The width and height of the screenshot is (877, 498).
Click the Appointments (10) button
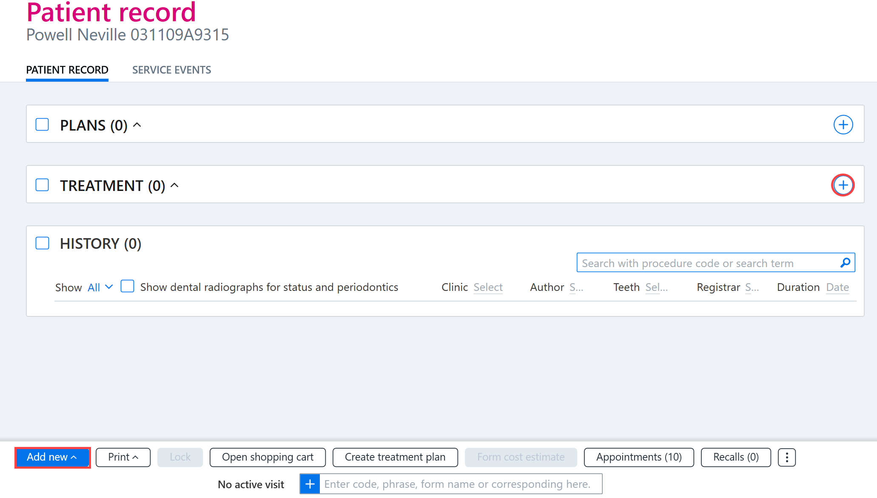[x=639, y=457]
